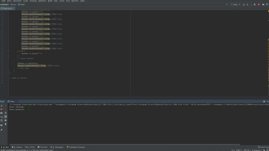Viewport: 269px width, 151px height.
Task: Click the Clear All trash icon
Action: point(5,124)
